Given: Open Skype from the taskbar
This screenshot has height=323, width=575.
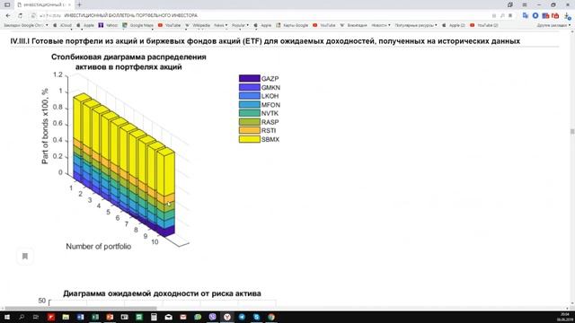Looking at the screenshot, I should (x=256, y=317).
